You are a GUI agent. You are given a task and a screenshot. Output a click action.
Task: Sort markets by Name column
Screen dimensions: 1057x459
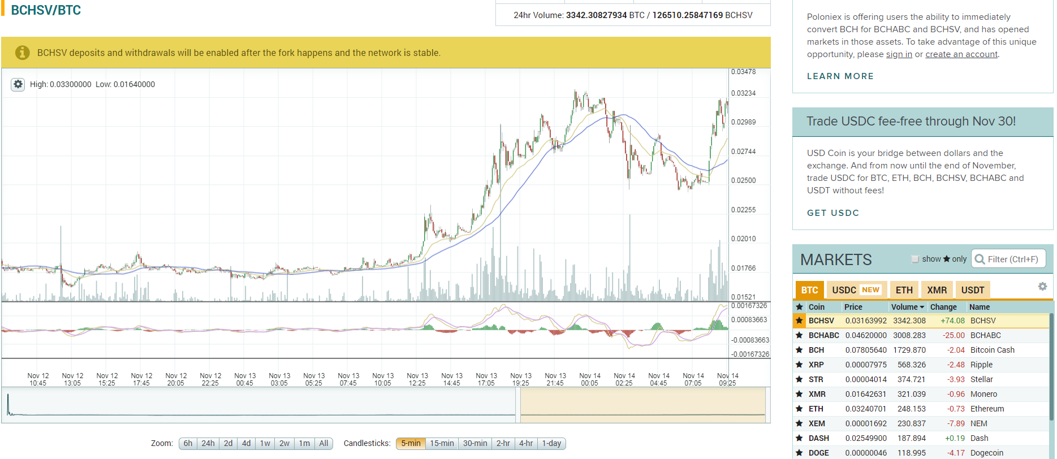point(980,307)
